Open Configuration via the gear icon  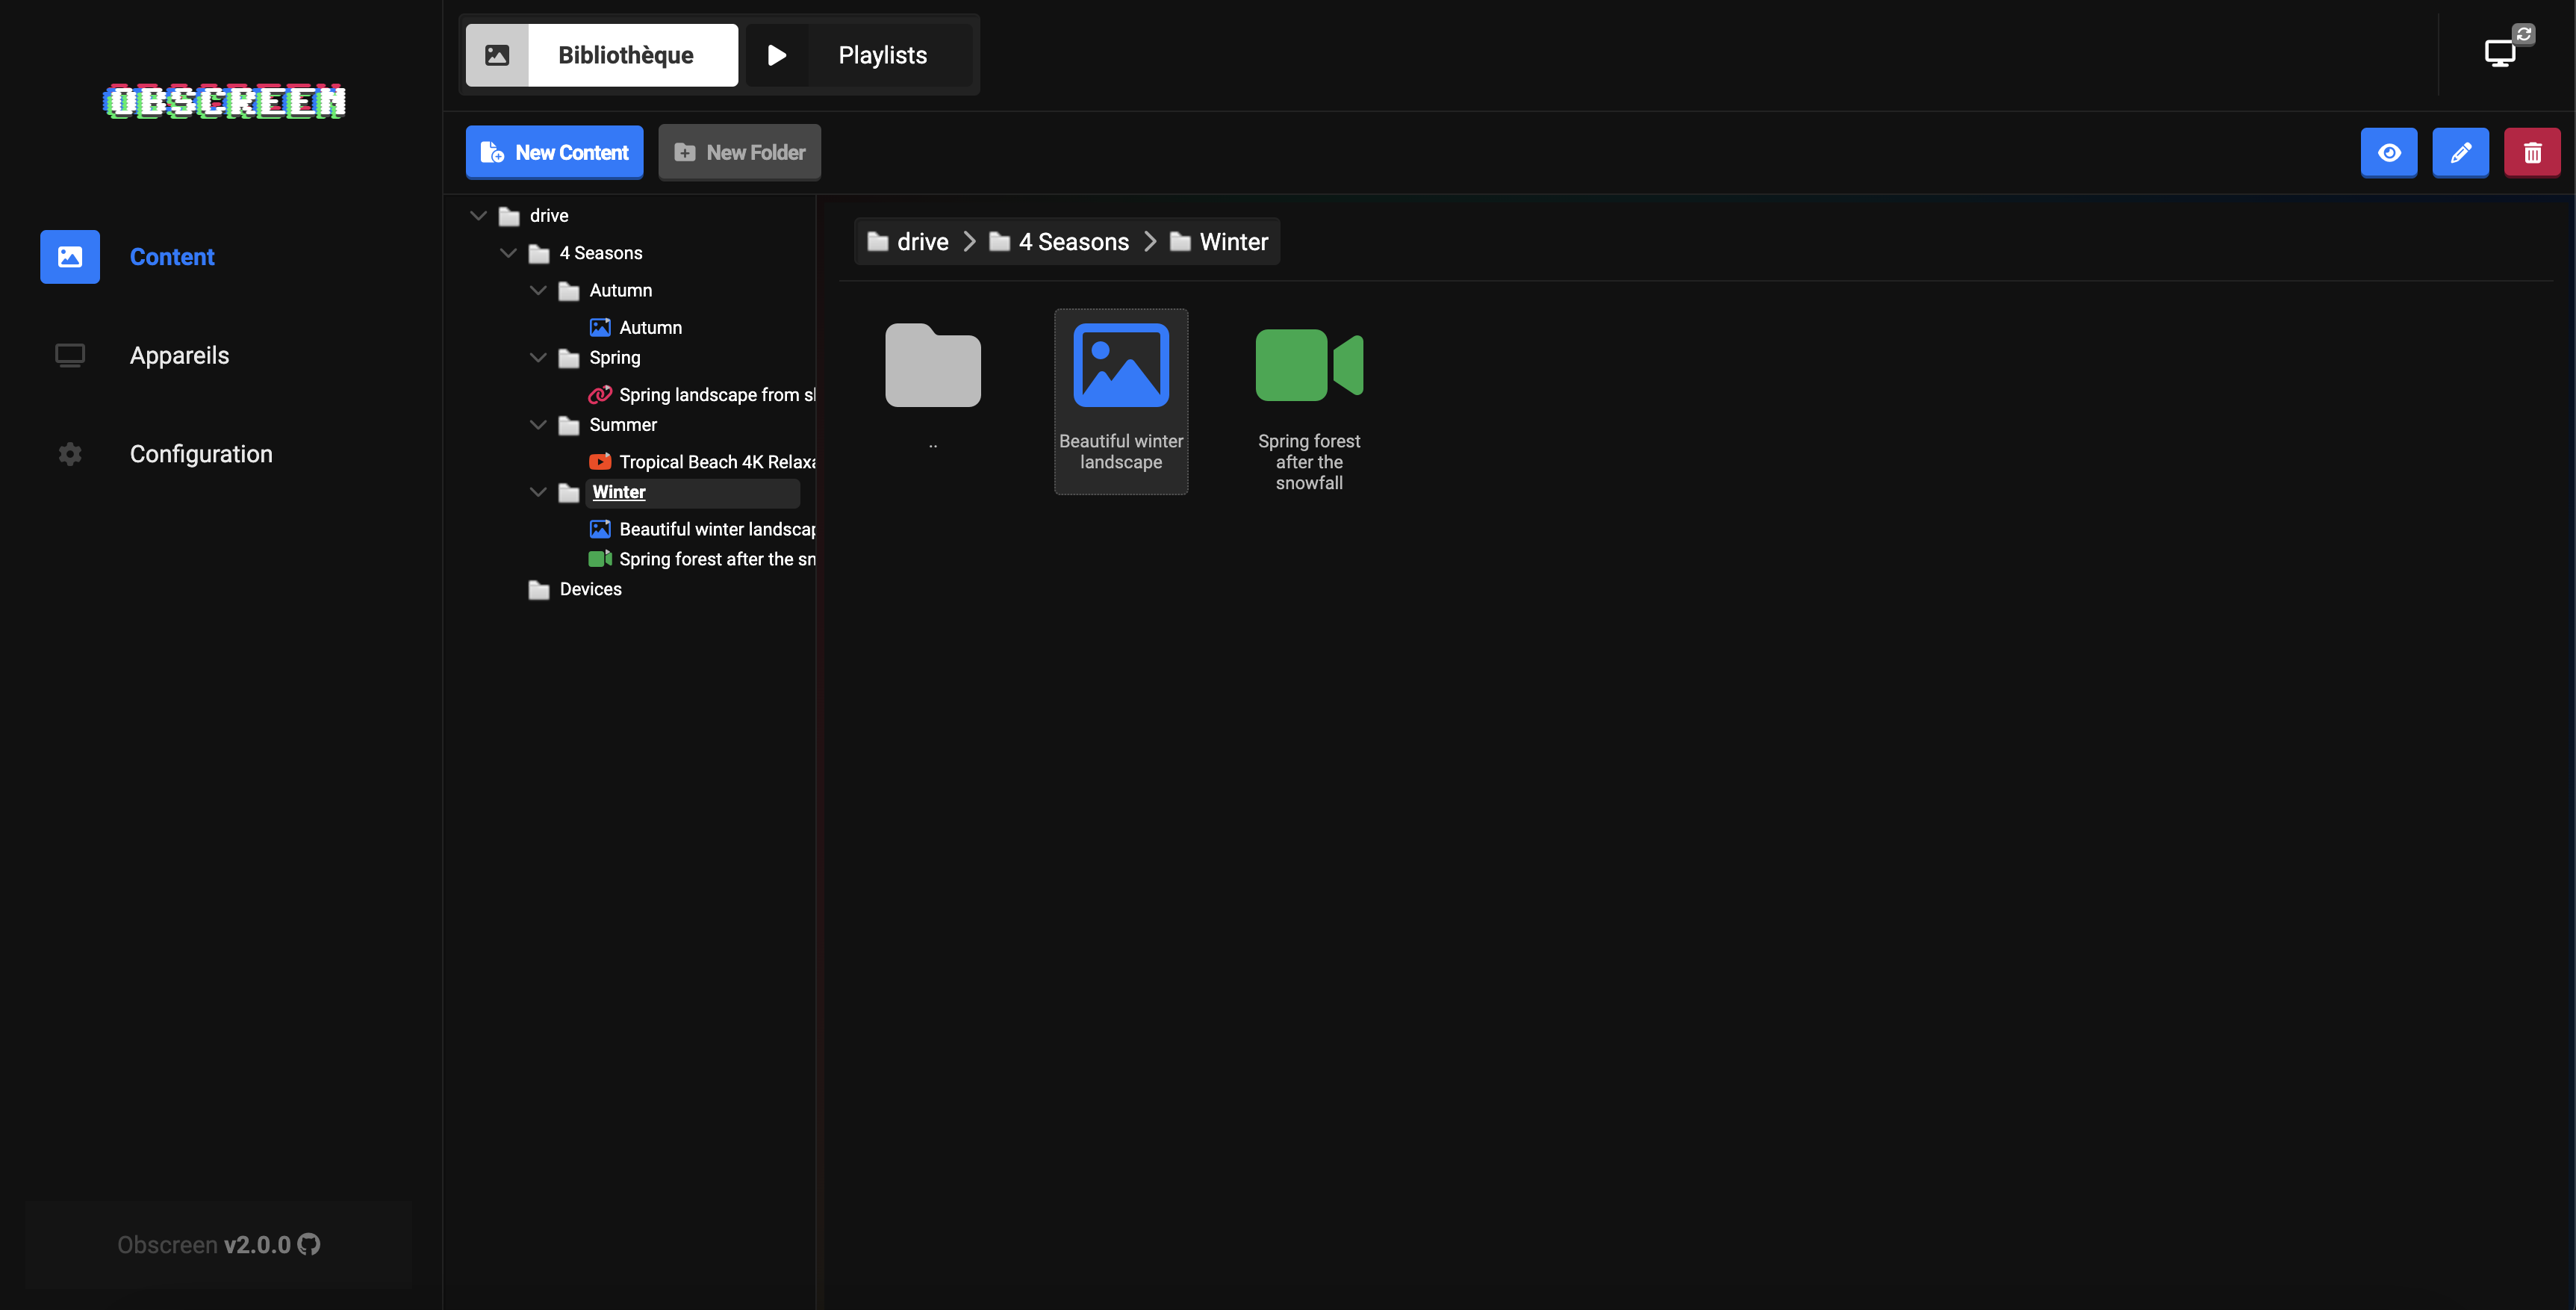(69, 453)
